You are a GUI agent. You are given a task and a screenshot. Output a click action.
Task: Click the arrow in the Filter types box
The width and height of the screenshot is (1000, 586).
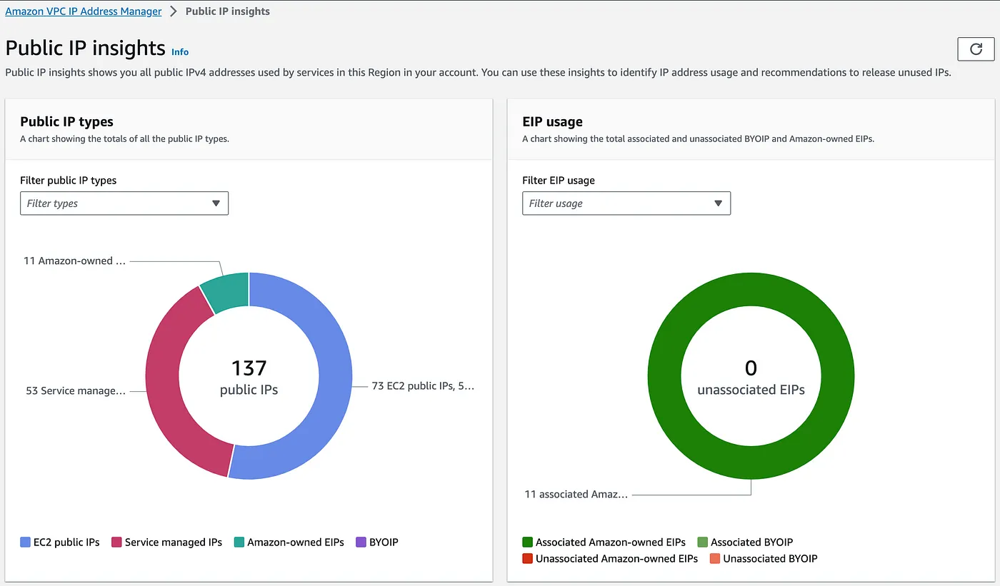tap(216, 203)
